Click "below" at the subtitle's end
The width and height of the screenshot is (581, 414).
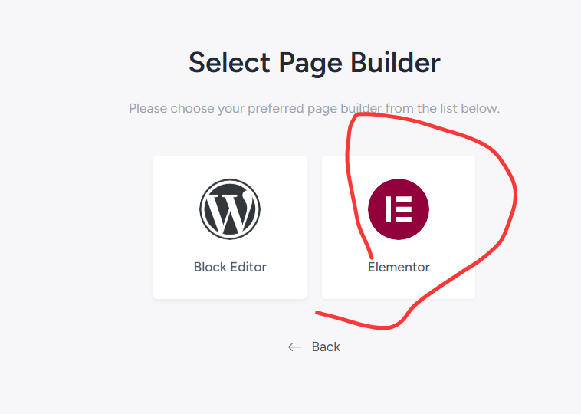pyautogui.click(x=481, y=109)
